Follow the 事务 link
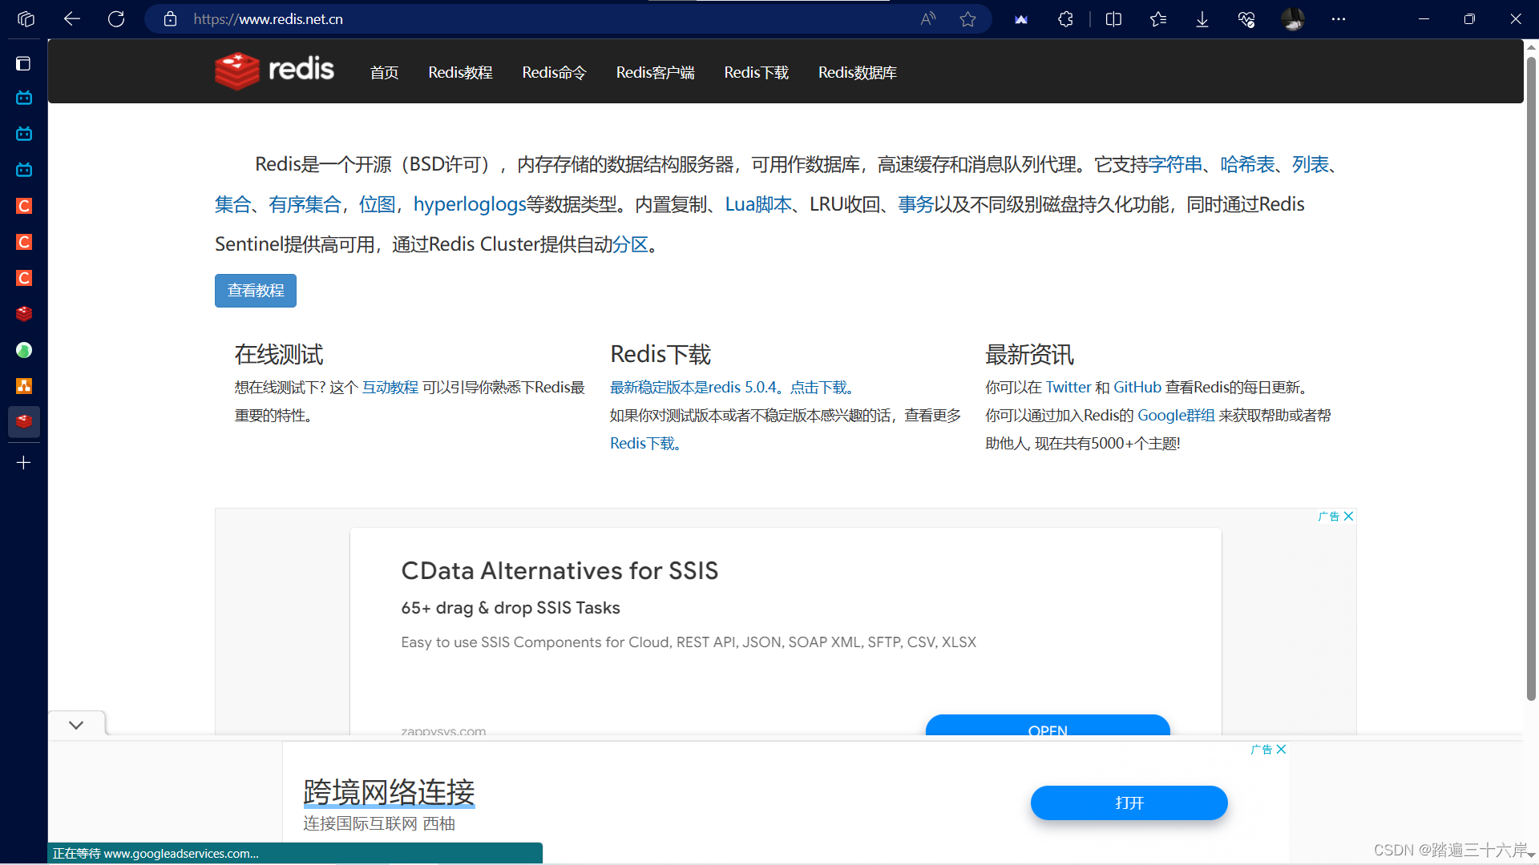Image resolution: width=1539 pixels, height=865 pixels. (915, 205)
